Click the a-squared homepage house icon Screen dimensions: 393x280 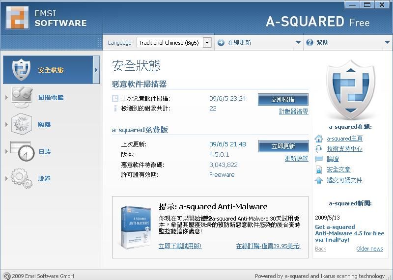[319, 139]
